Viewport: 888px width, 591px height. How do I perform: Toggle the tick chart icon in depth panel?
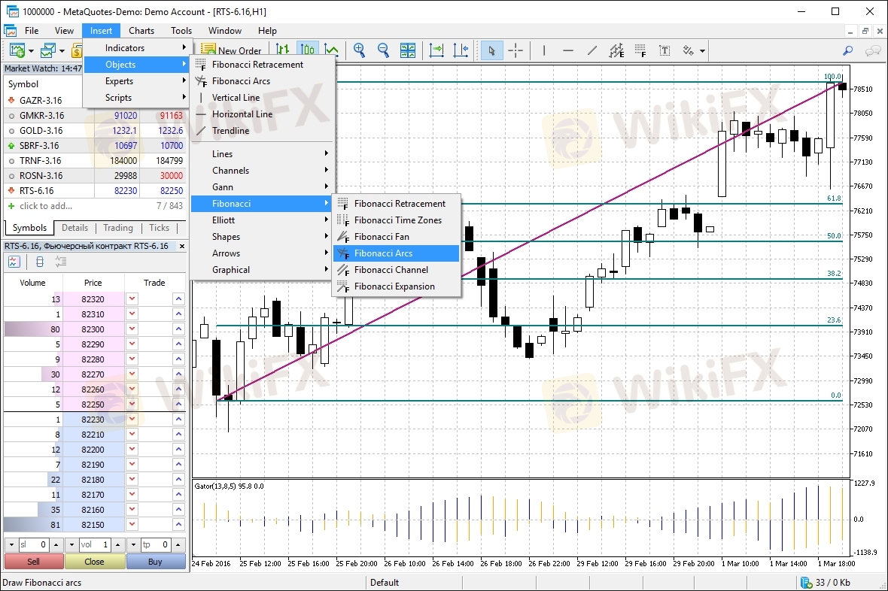pos(14,262)
